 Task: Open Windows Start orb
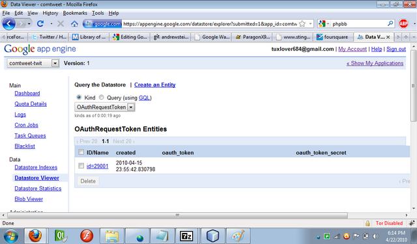click(x=11, y=236)
